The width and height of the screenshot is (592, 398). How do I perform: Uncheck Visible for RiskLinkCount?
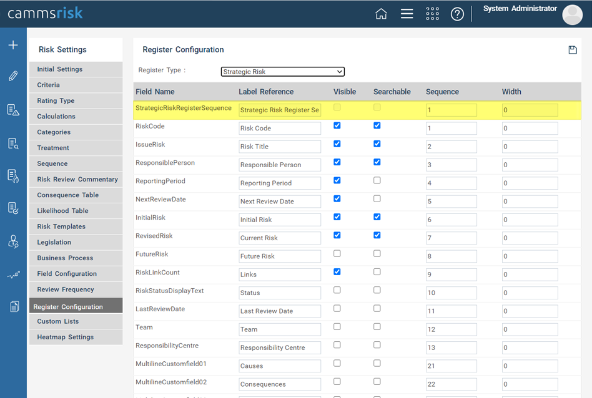click(337, 271)
